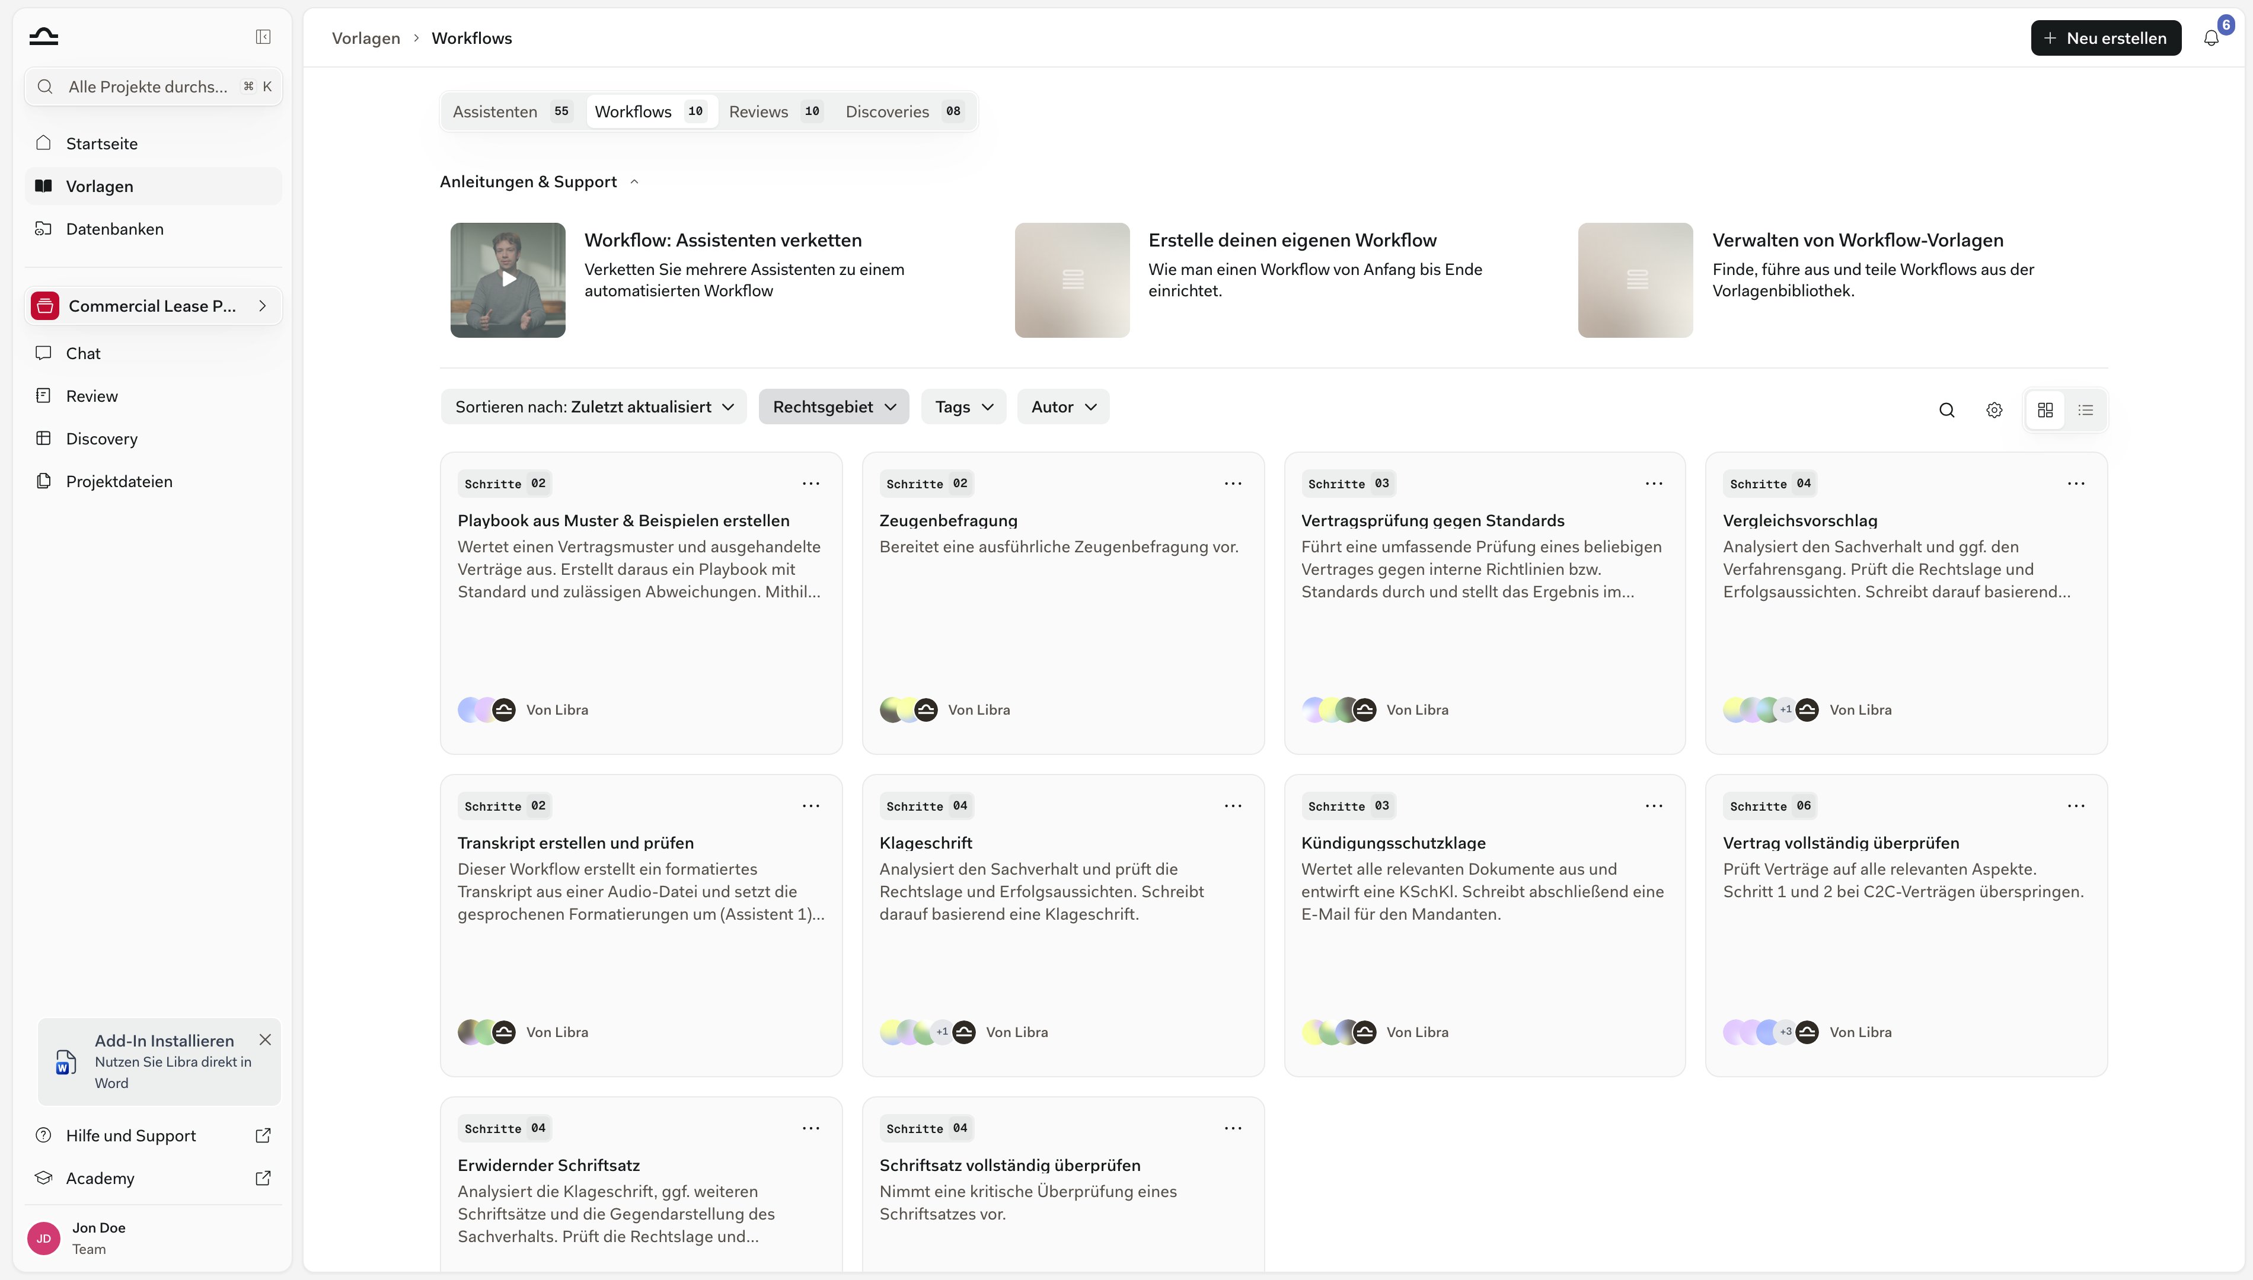This screenshot has width=2253, height=1280.
Task: Open the Kündigungsschutzklage workflow title
Action: (1393, 843)
